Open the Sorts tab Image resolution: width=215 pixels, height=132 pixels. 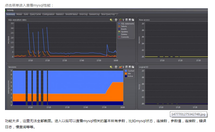pyautogui.click(x=26, y=14)
